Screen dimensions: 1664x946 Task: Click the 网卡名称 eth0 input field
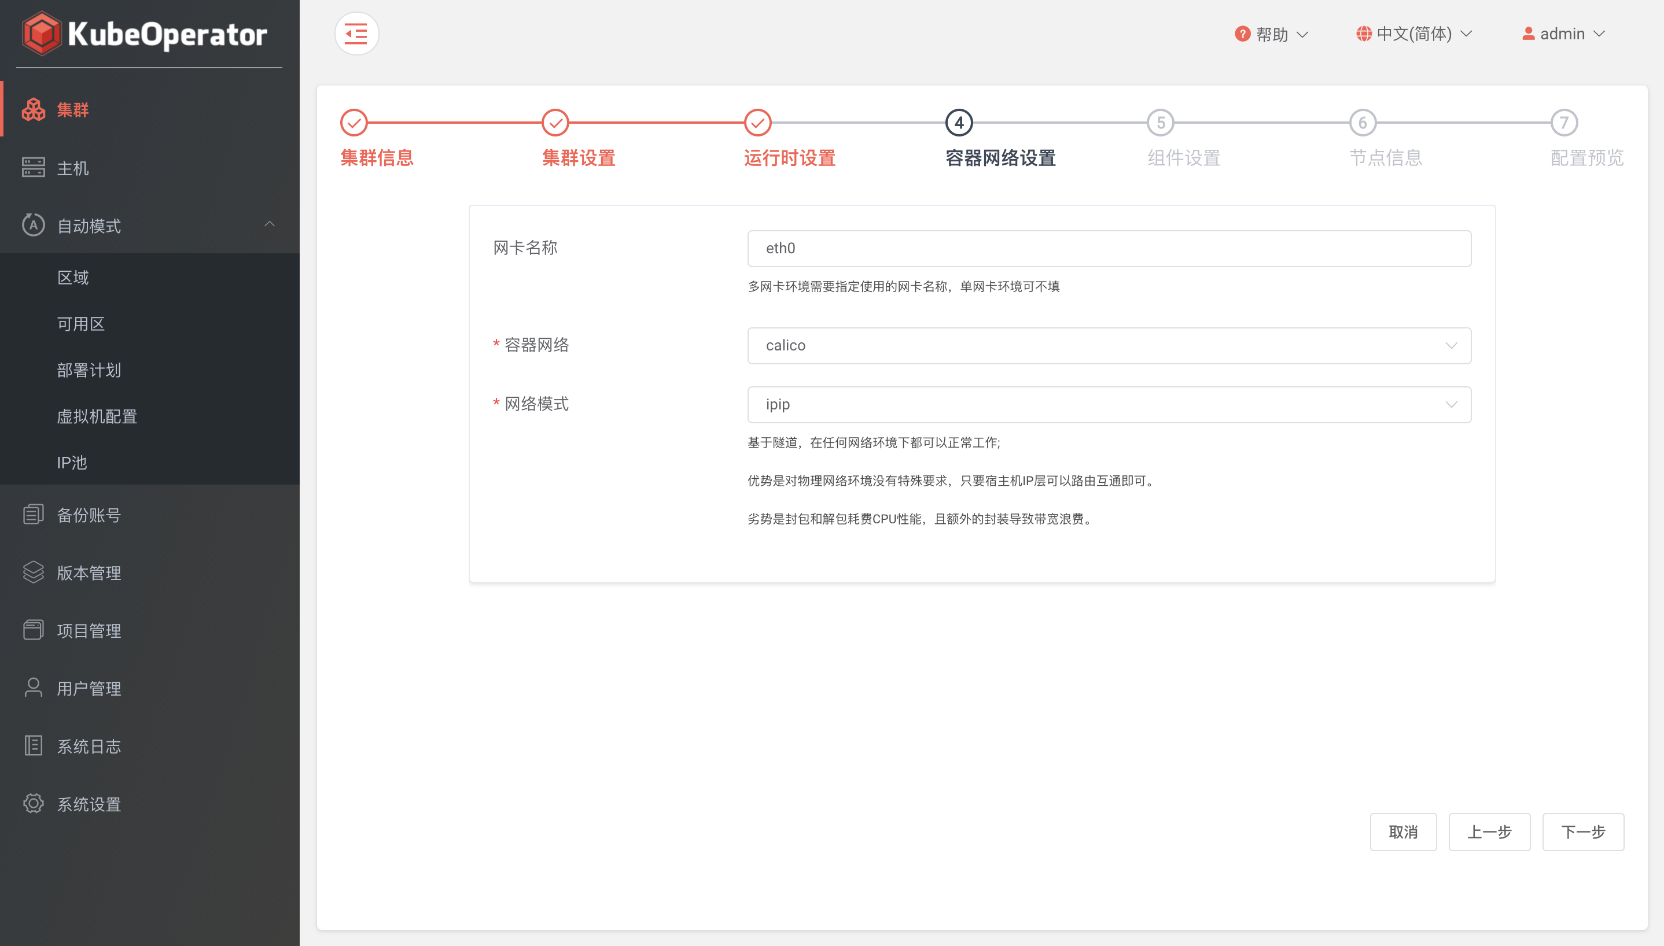(1109, 248)
